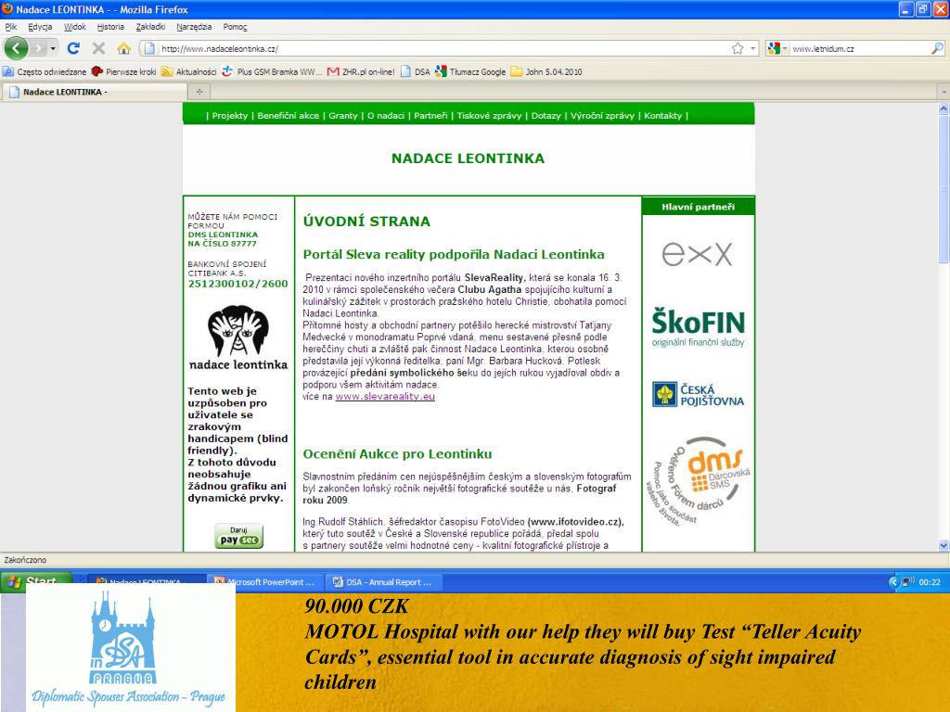The image size is (950, 712).
Task: Follow the www.slevareality.eu link
Action: 385,397
